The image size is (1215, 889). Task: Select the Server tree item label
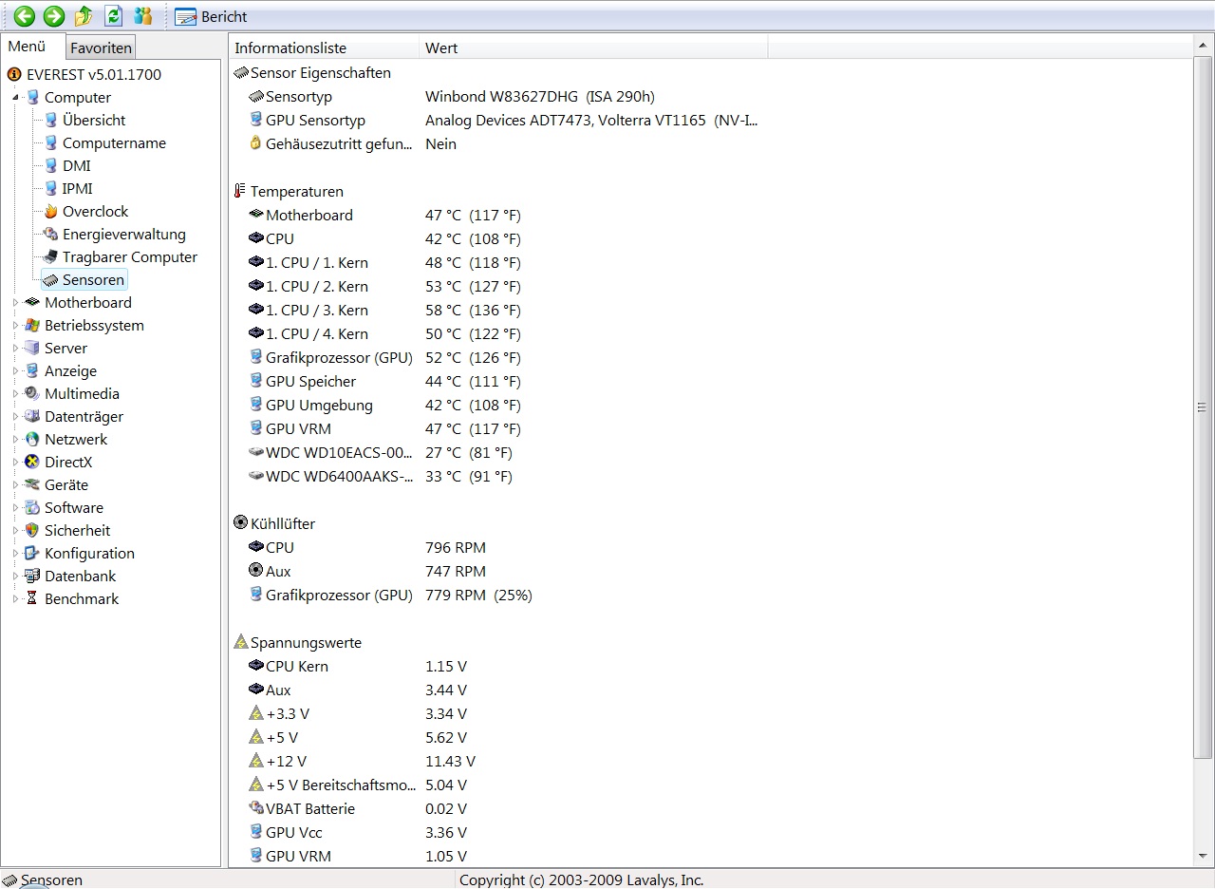(65, 349)
